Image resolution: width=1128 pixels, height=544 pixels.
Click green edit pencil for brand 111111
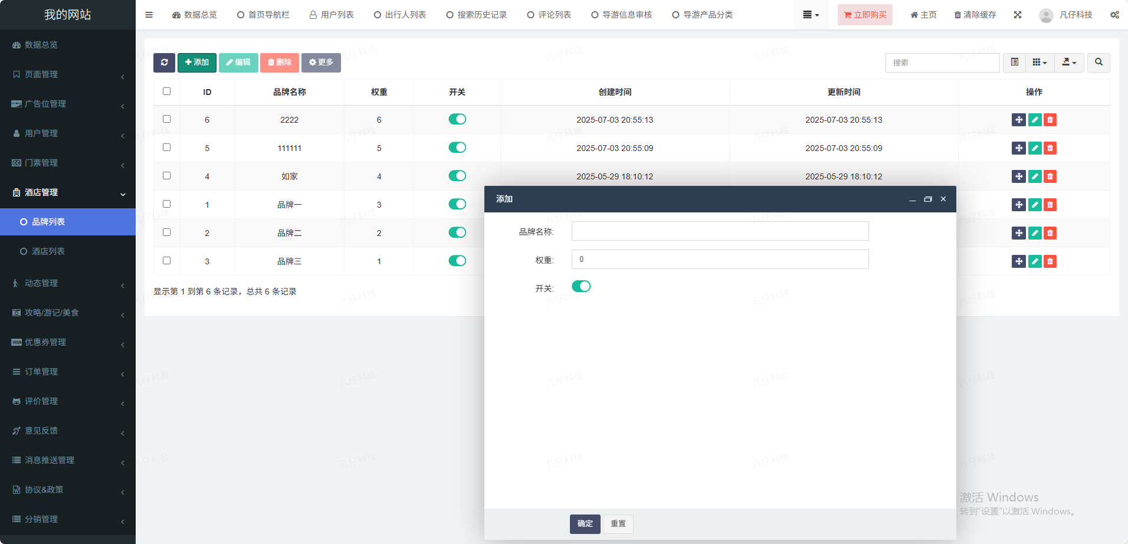click(x=1035, y=148)
